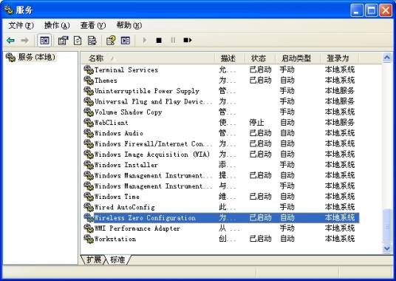Screen dimensions: 396x281
Task: Click the Refresh toolbar icon
Action: (78, 41)
